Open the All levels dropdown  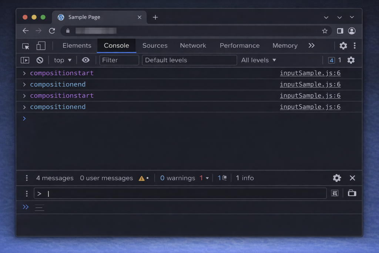(x=258, y=60)
